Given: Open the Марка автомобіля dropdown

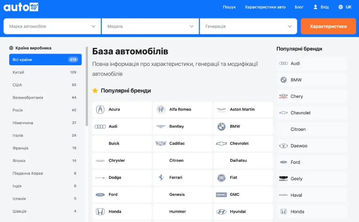Looking at the screenshot, I should (x=52, y=26).
